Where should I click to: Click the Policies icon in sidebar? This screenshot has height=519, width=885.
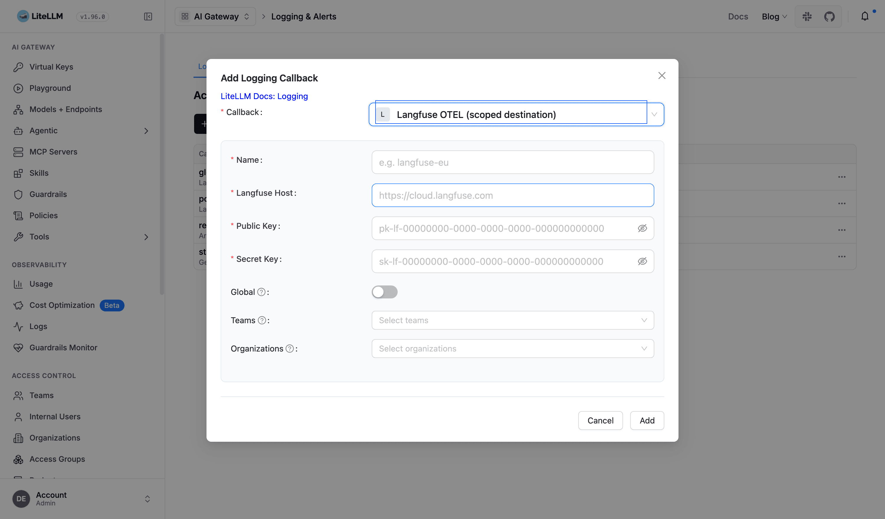(18, 216)
